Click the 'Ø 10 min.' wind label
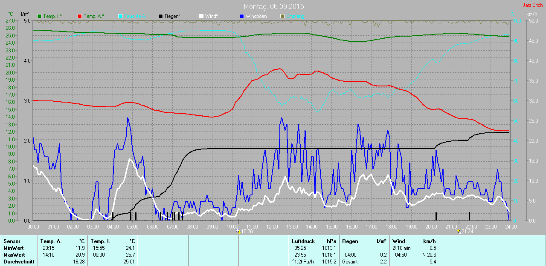This screenshot has width=546, height=266. click(402, 248)
